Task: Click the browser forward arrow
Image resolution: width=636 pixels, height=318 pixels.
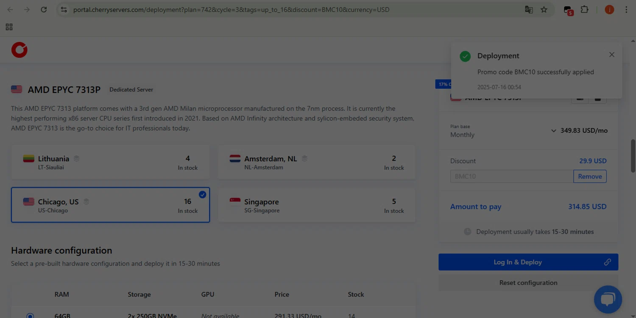Action: pos(27,9)
